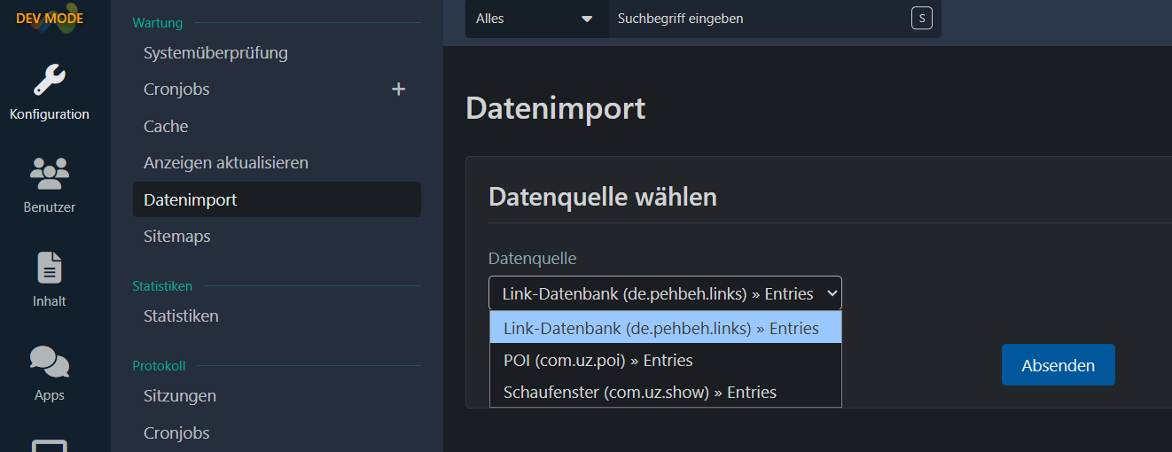Screen dimensions: 1172x452
Task: Open the Inhalt document icon
Action: point(50,268)
